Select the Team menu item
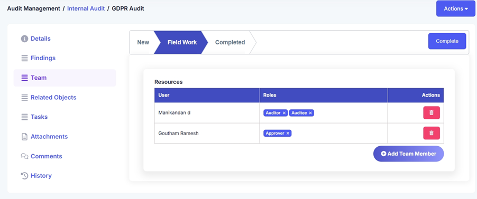The image size is (477, 199). [65, 78]
